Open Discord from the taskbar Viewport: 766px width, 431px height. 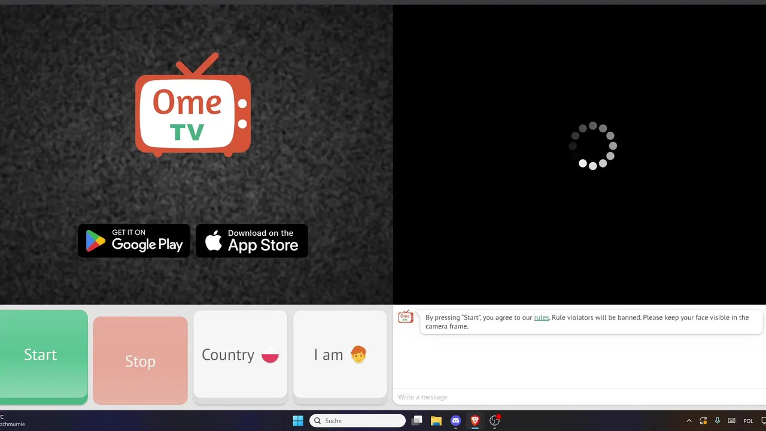(x=455, y=421)
